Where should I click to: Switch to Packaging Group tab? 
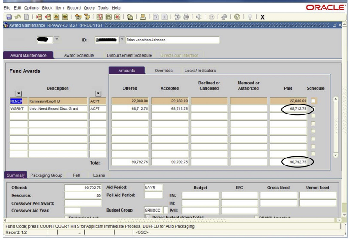46,175
